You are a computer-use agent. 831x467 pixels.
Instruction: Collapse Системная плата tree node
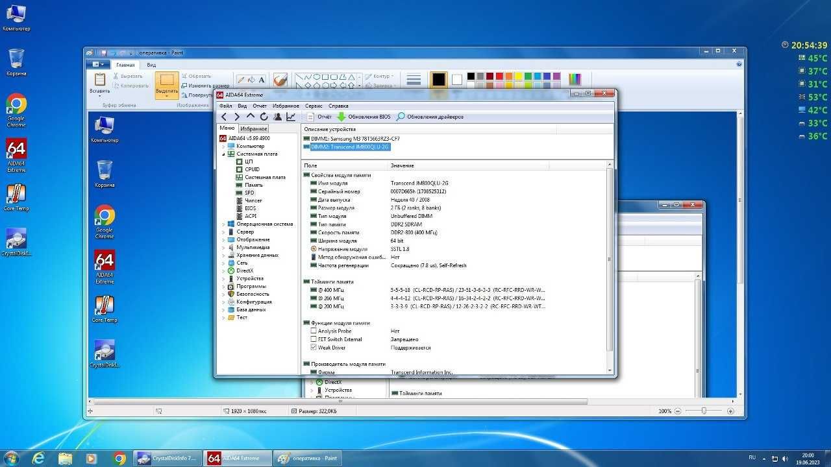tap(223, 154)
